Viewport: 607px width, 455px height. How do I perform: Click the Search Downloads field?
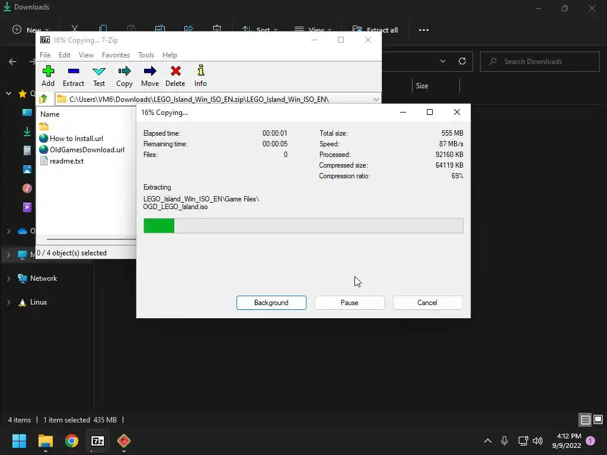point(539,62)
